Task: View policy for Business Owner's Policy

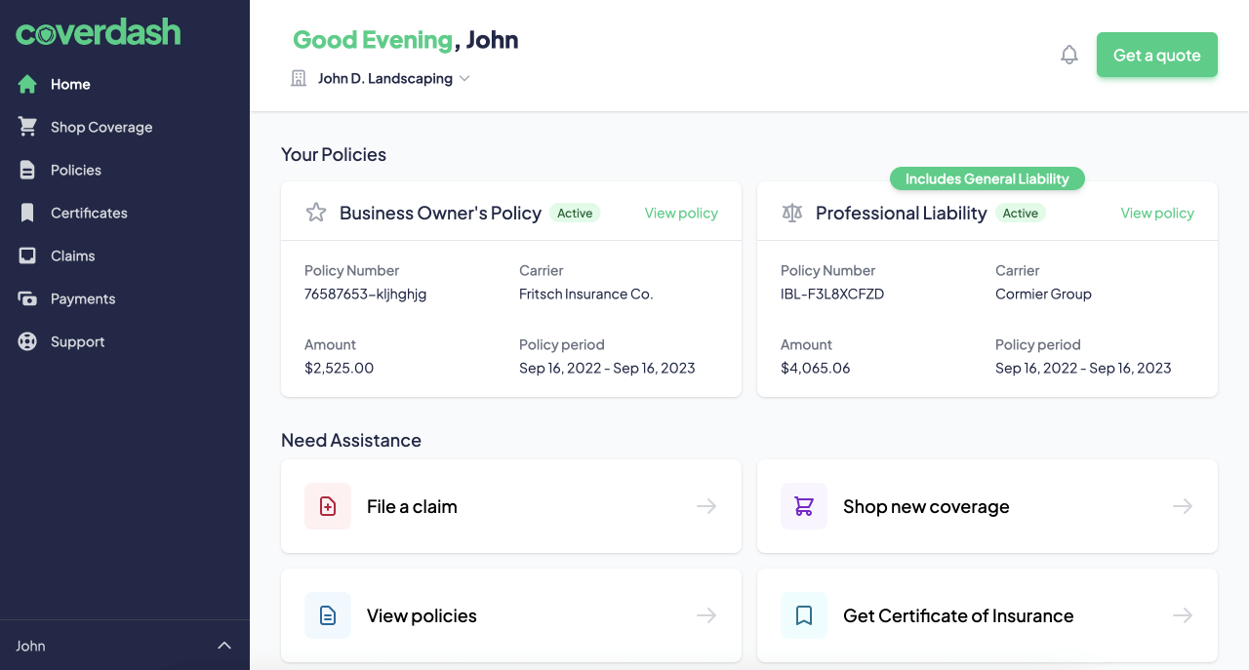Action: pyautogui.click(x=681, y=213)
